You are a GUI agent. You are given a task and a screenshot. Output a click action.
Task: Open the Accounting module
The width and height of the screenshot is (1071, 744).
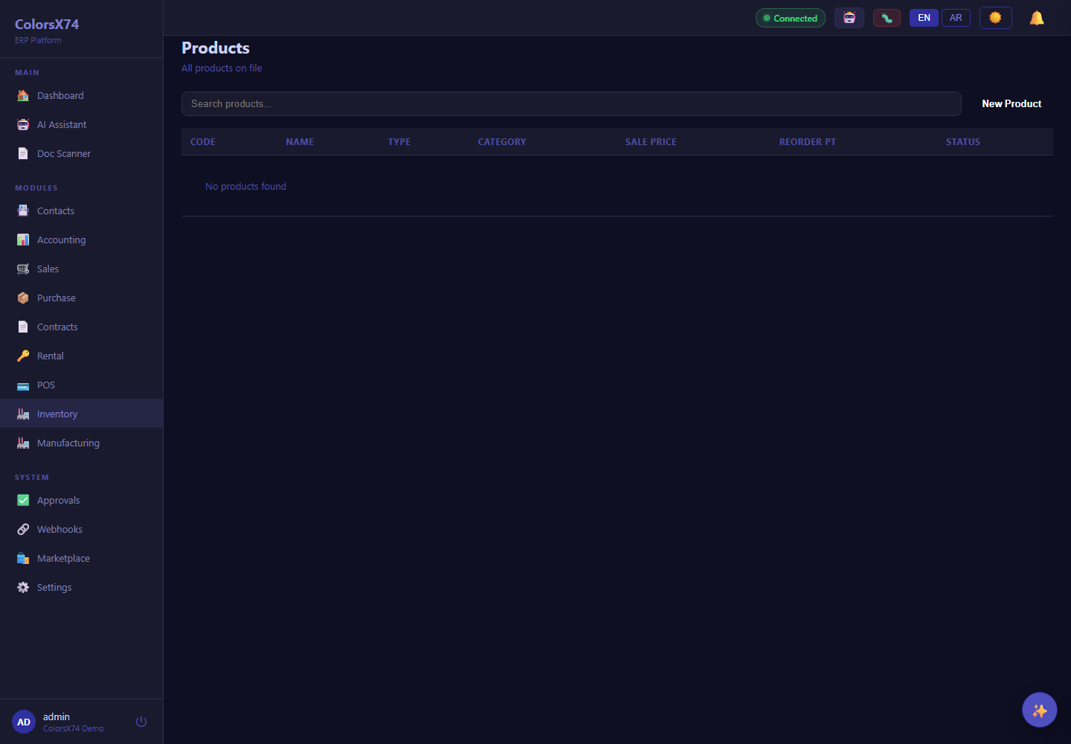coord(81,240)
